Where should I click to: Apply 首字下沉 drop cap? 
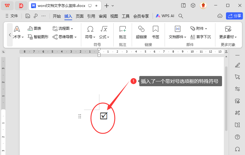pos(201,37)
